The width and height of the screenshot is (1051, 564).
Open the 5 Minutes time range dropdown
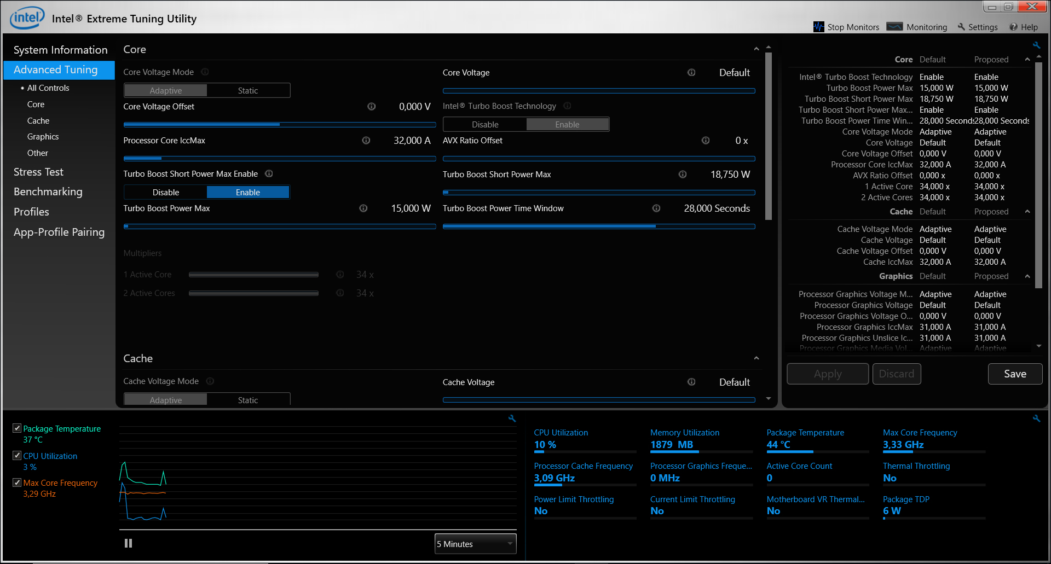click(x=475, y=544)
